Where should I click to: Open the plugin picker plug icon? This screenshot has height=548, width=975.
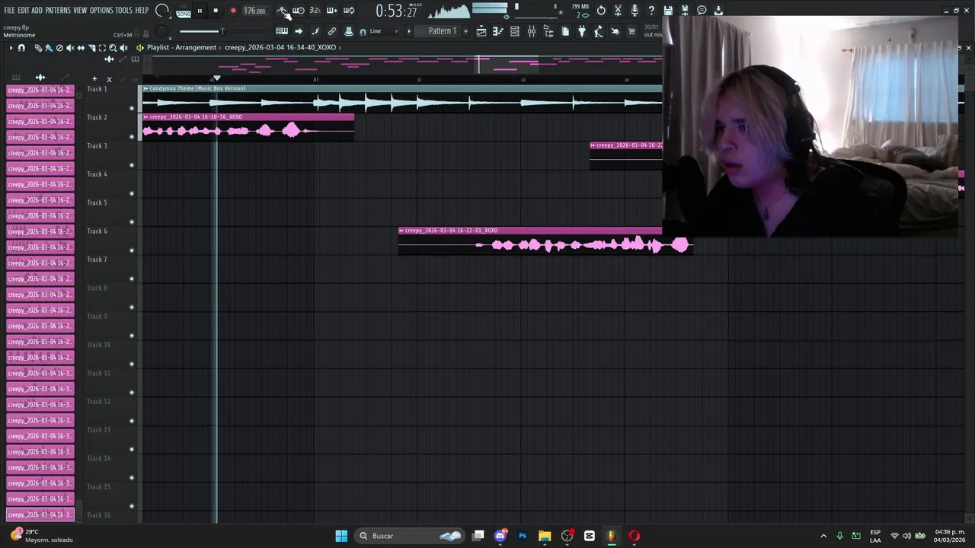[x=581, y=31]
